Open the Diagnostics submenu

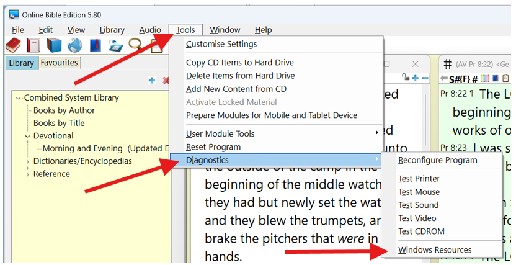click(x=277, y=160)
